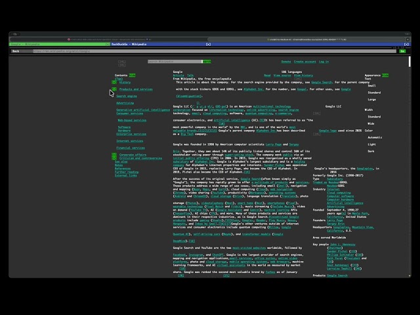Switch to the Talk tab
420x315 pixels.
[190, 75]
